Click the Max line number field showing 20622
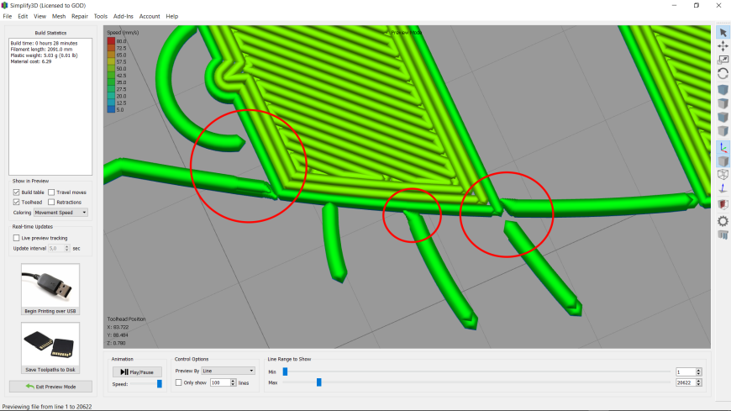This screenshot has height=411, width=731. click(686, 382)
